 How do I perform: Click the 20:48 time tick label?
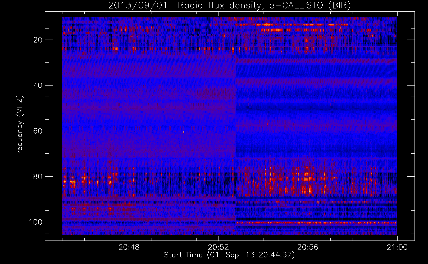pyautogui.click(x=129, y=247)
